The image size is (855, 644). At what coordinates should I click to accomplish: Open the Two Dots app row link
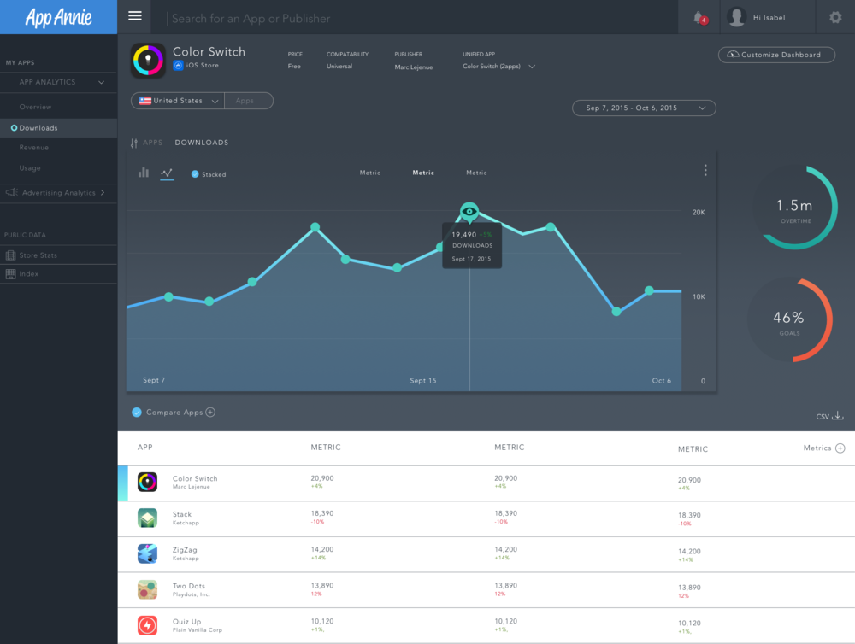coord(189,586)
